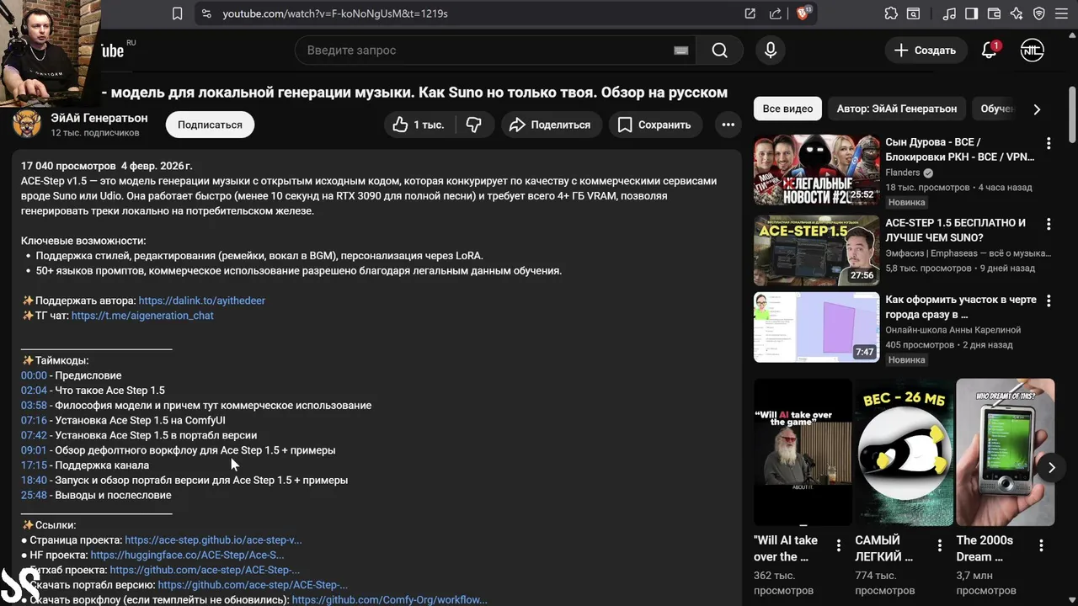Open the account avatar menu
The image size is (1078, 606).
click(x=1032, y=50)
